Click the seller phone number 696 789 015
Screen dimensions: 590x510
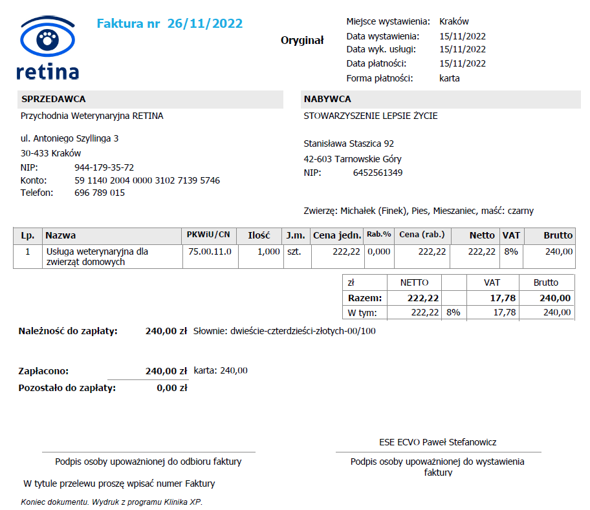(x=100, y=193)
